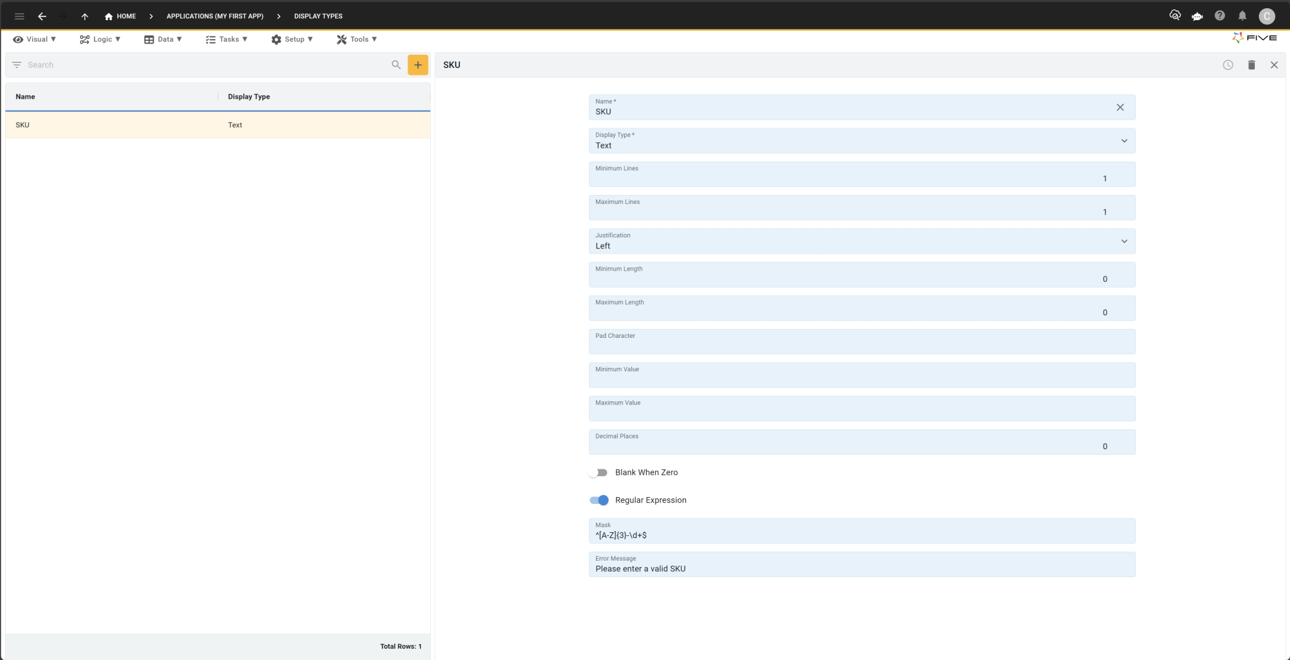1290x660 pixels.
Task: Open the Display Type dropdown
Action: 1124,141
